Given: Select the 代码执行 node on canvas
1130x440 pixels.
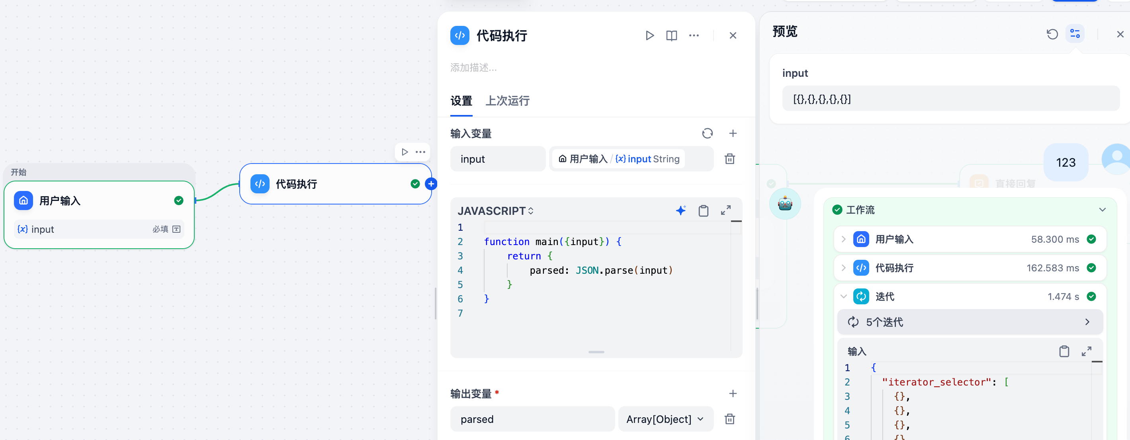Looking at the screenshot, I should coord(336,184).
